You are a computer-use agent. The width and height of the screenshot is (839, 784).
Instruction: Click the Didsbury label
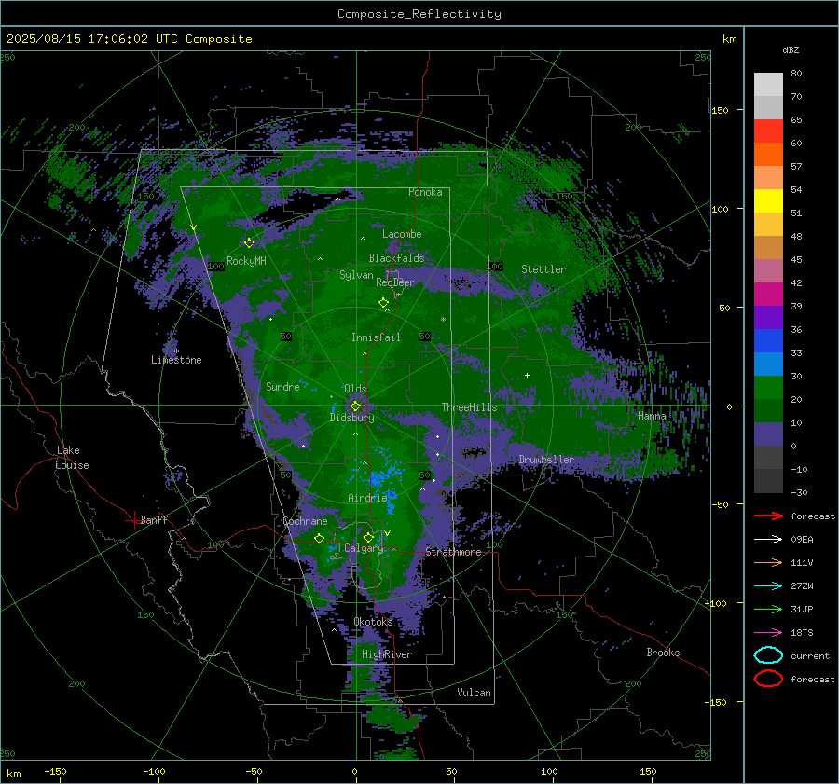[351, 418]
